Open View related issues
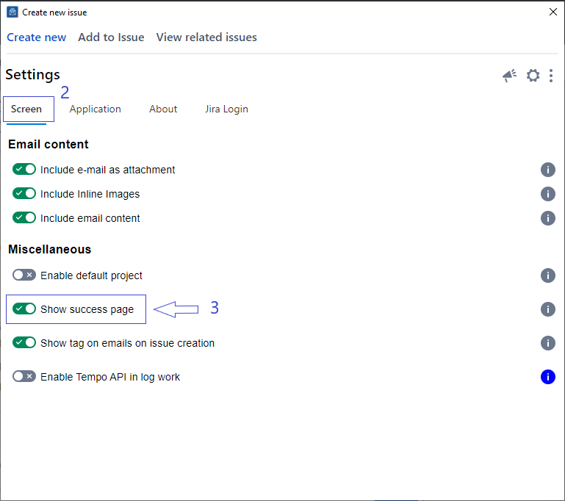Viewport: 565px width, 501px height. pyautogui.click(x=206, y=37)
